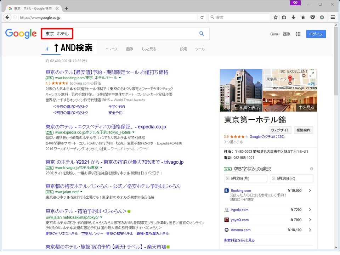Select the 東京 ホテル - Google 検索 browser tab
Screen dimensions: 340x255
33,8
